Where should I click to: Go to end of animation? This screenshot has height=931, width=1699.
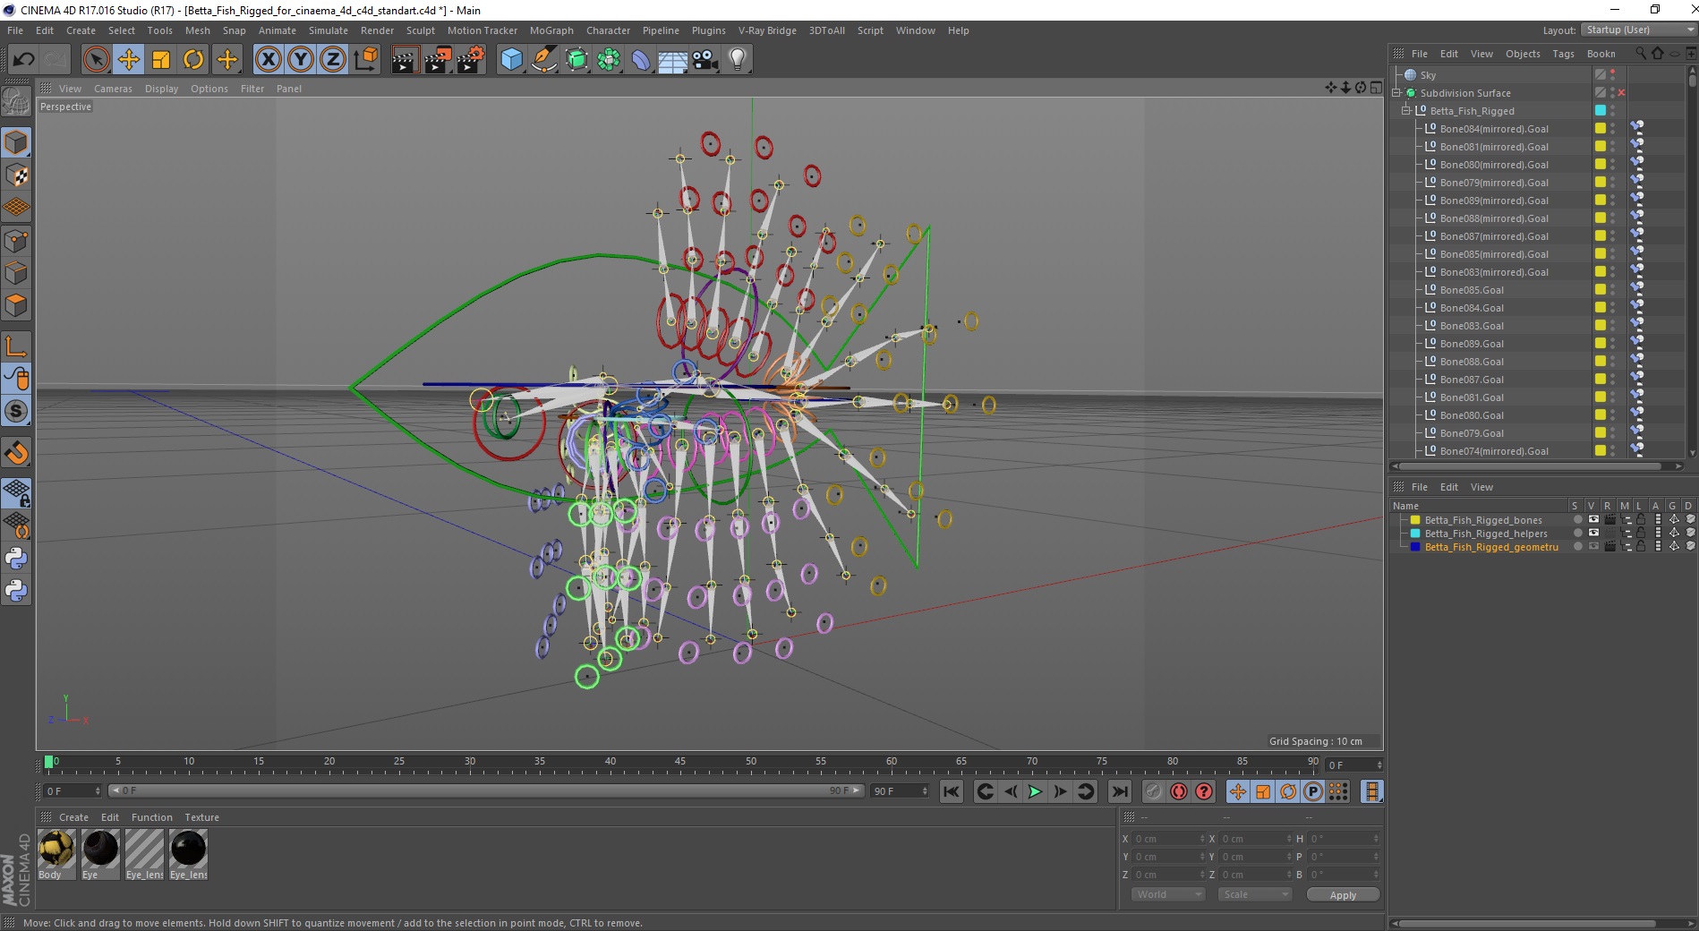(x=1119, y=791)
